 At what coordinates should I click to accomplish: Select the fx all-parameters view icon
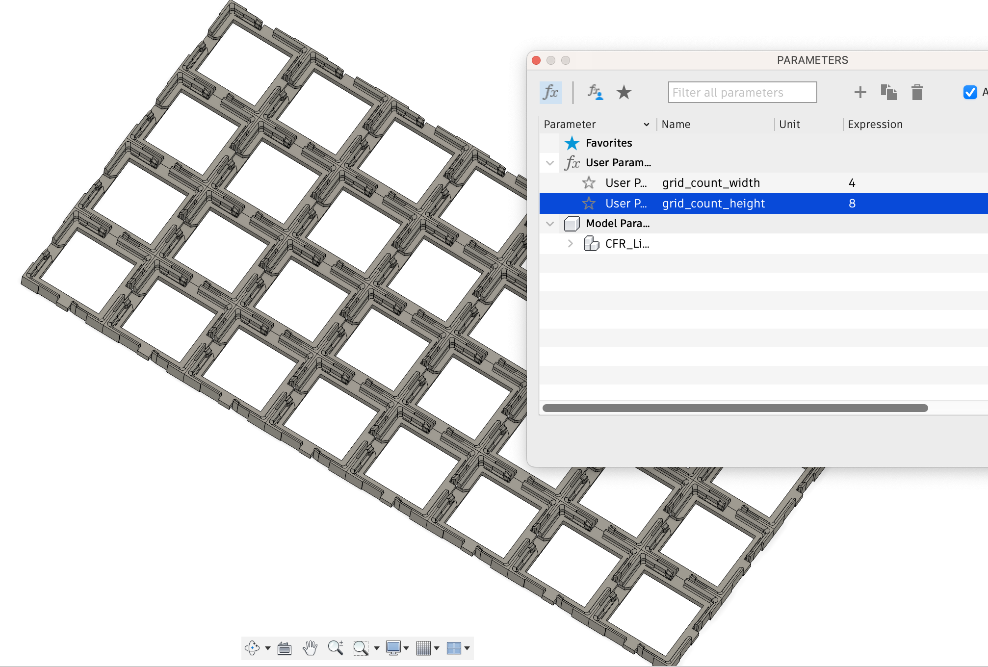[550, 92]
